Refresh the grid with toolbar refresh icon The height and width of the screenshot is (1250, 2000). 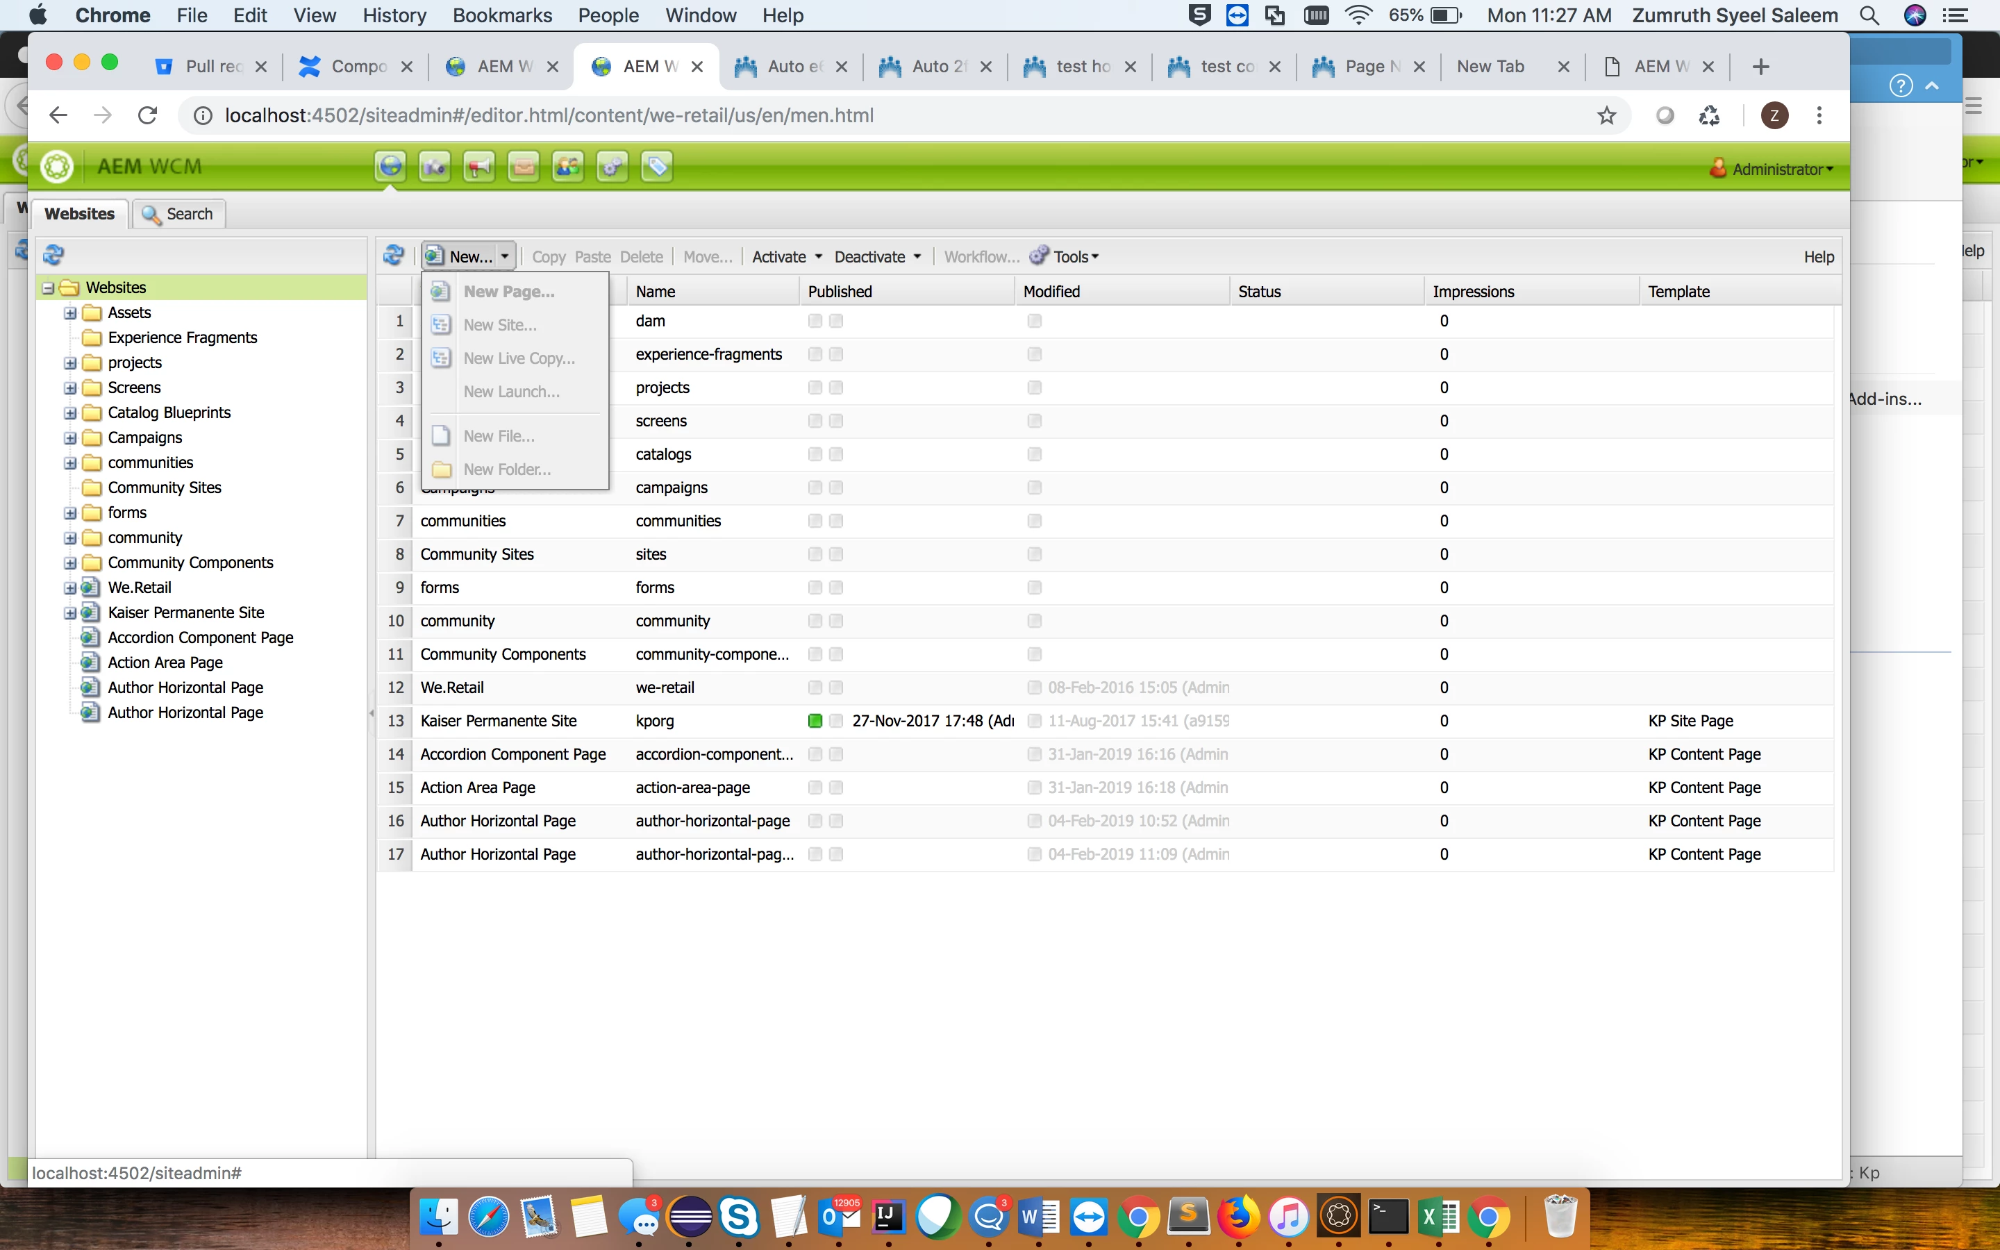coord(394,256)
